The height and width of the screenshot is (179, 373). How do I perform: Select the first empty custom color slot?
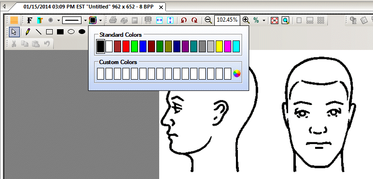pyautogui.click(x=101, y=73)
